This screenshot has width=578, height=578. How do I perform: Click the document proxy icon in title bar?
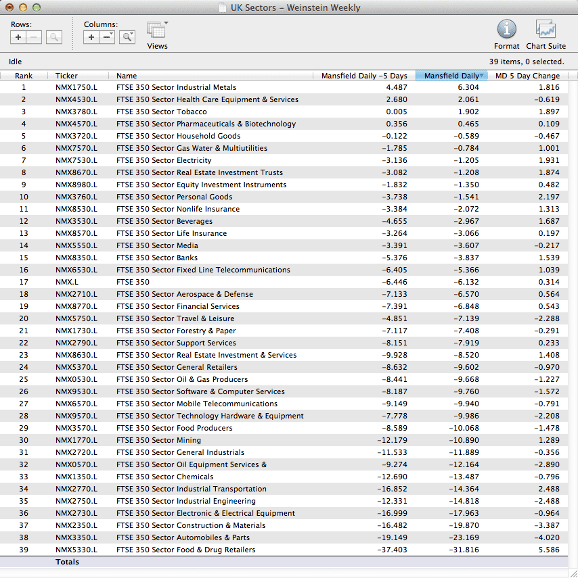point(223,8)
